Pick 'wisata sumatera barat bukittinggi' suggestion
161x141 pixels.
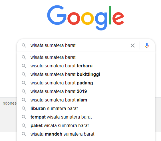[86, 74]
